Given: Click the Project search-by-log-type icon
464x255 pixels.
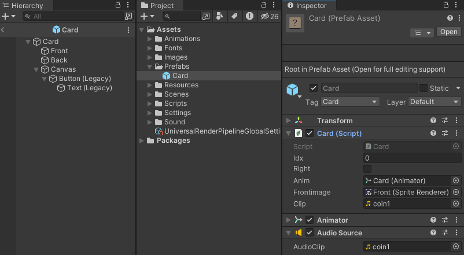Looking at the screenshot, I should coord(249,16).
